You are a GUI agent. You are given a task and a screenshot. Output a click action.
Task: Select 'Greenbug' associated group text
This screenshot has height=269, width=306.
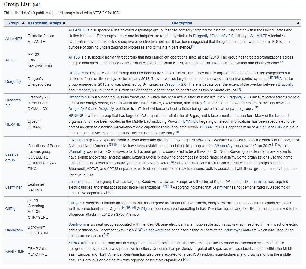point(36,206)
